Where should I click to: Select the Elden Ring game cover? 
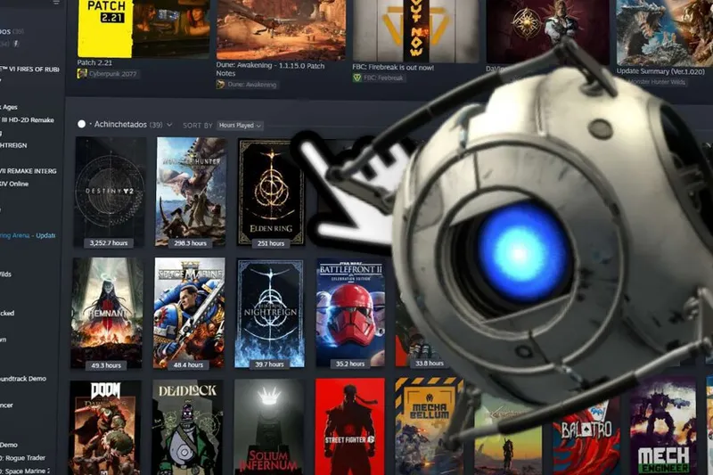271,192
